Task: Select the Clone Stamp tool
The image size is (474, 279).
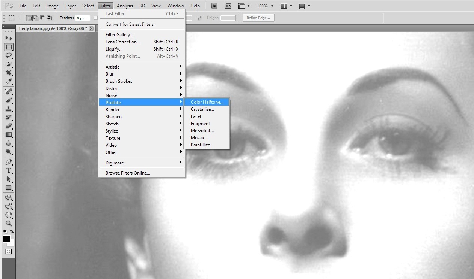Action: pos(9,109)
